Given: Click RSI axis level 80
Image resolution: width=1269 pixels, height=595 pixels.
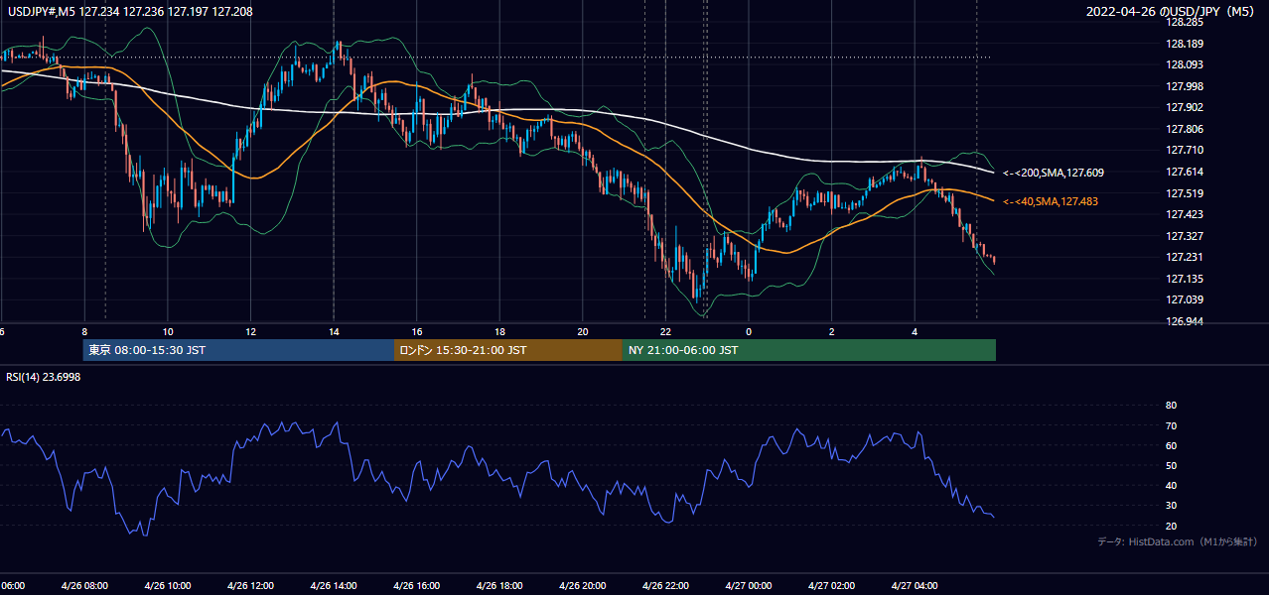Looking at the screenshot, I should pyautogui.click(x=1171, y=406).
